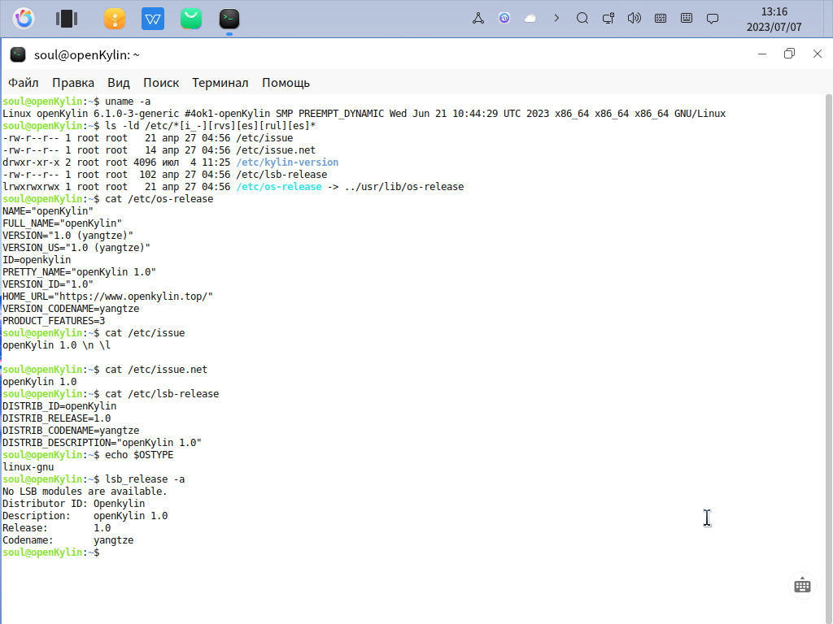Open the Поиск menu
The height and width of the screenshot is (624, 833).
[x=161, y=83]
